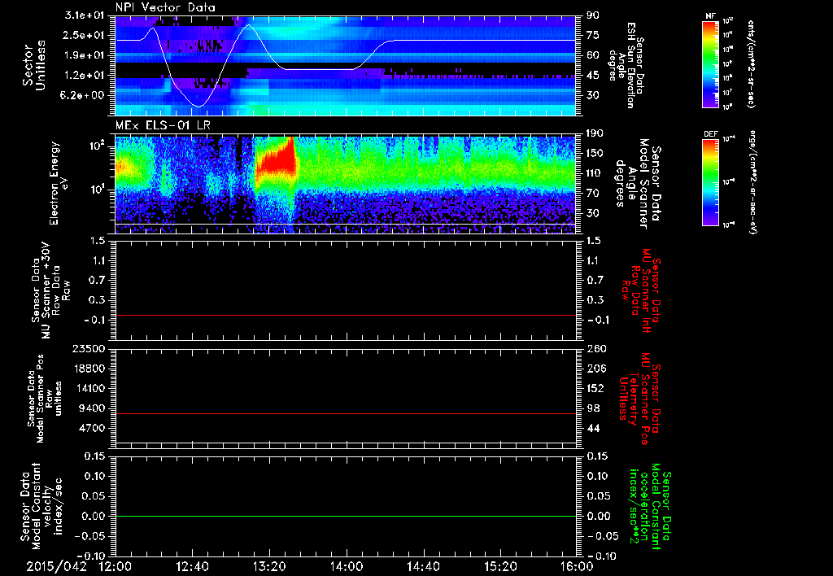Click the DEF rainbow color bar
This screenshot has width=833, height=576.
coord(710,182)
